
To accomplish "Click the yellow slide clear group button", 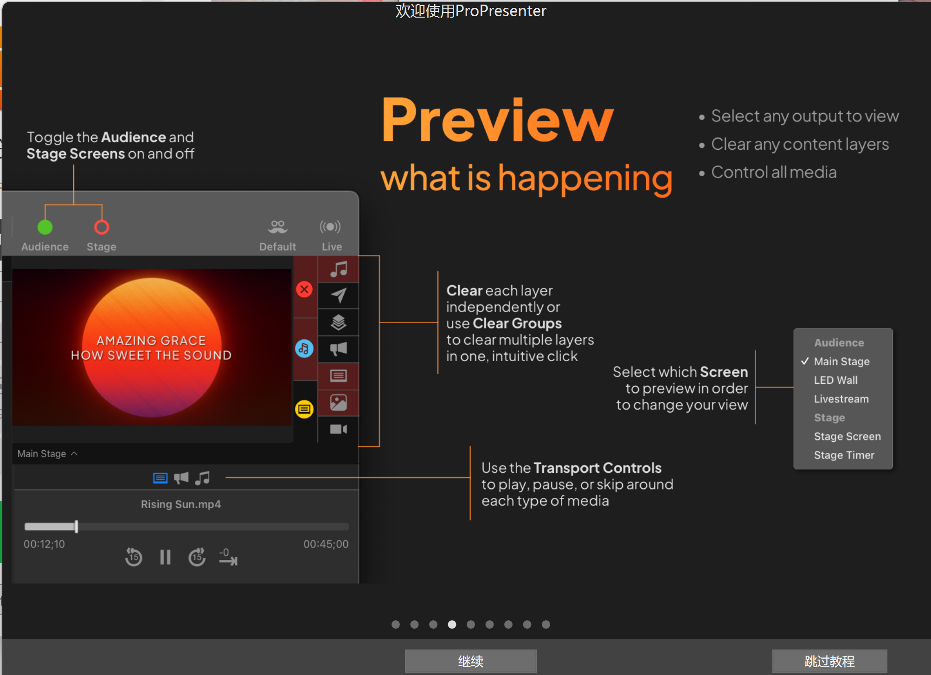I will 304,409.
